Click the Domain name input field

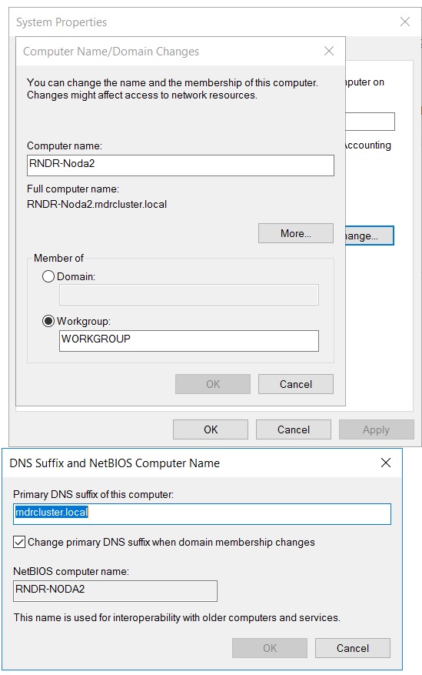pos(189,295)
